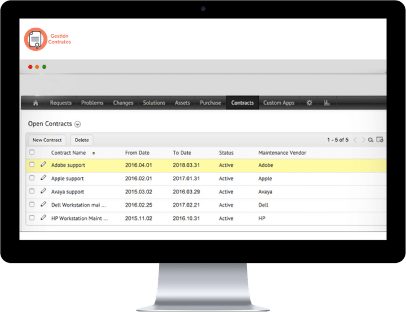Open the Avaya support contract

(68, 192)
